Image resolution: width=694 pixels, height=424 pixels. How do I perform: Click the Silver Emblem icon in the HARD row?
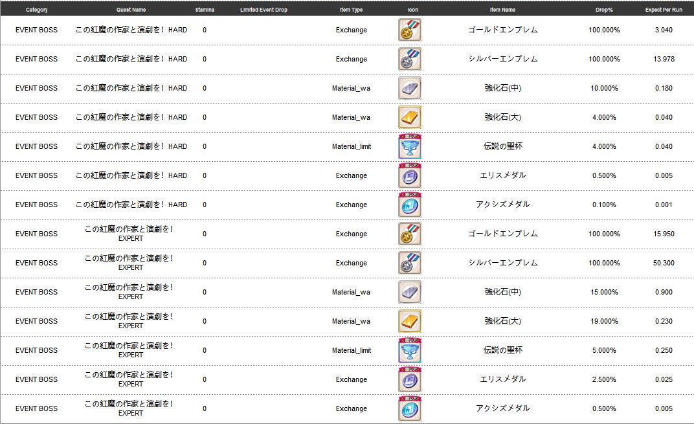pos(409,59)
